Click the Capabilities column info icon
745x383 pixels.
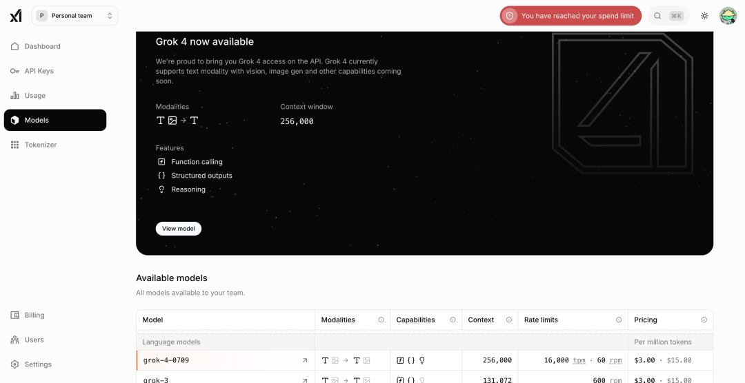click(453, 320)
